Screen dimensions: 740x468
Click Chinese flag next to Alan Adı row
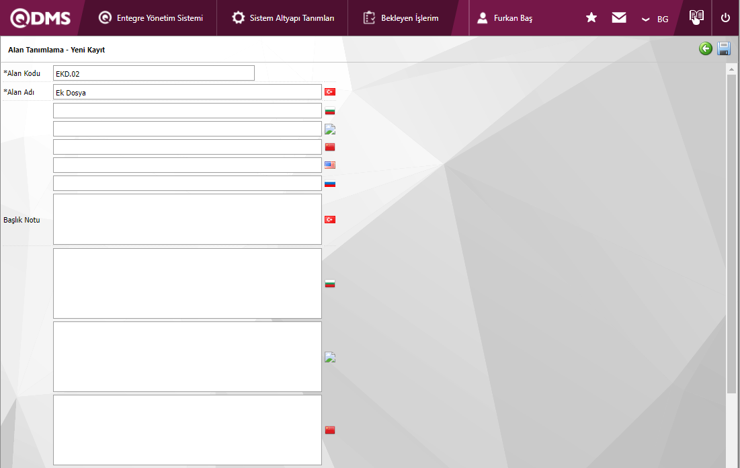tap(330, 147)
